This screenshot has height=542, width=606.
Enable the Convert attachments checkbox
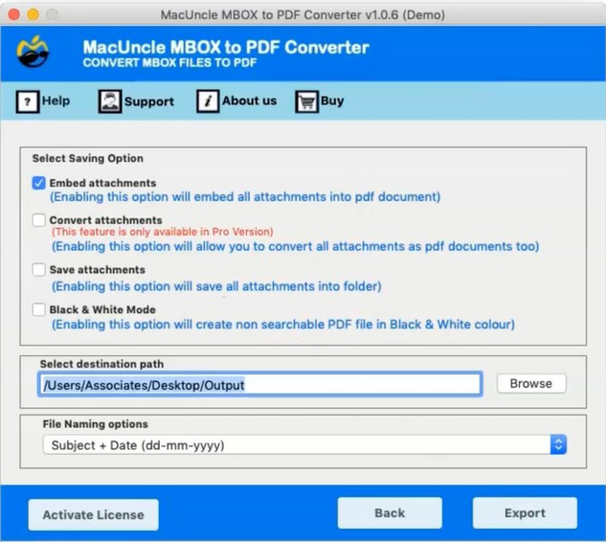(38, 220)
